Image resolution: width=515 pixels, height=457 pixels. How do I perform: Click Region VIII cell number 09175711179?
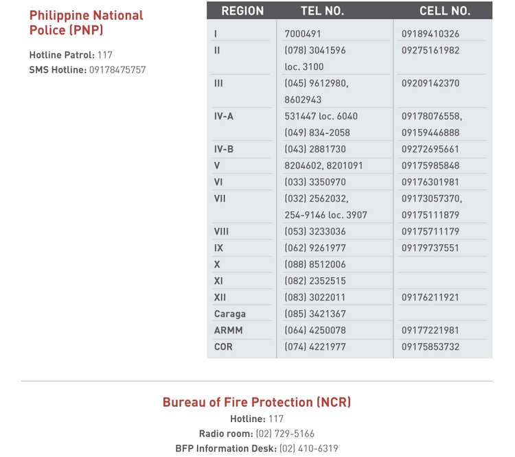coord(431,231)
